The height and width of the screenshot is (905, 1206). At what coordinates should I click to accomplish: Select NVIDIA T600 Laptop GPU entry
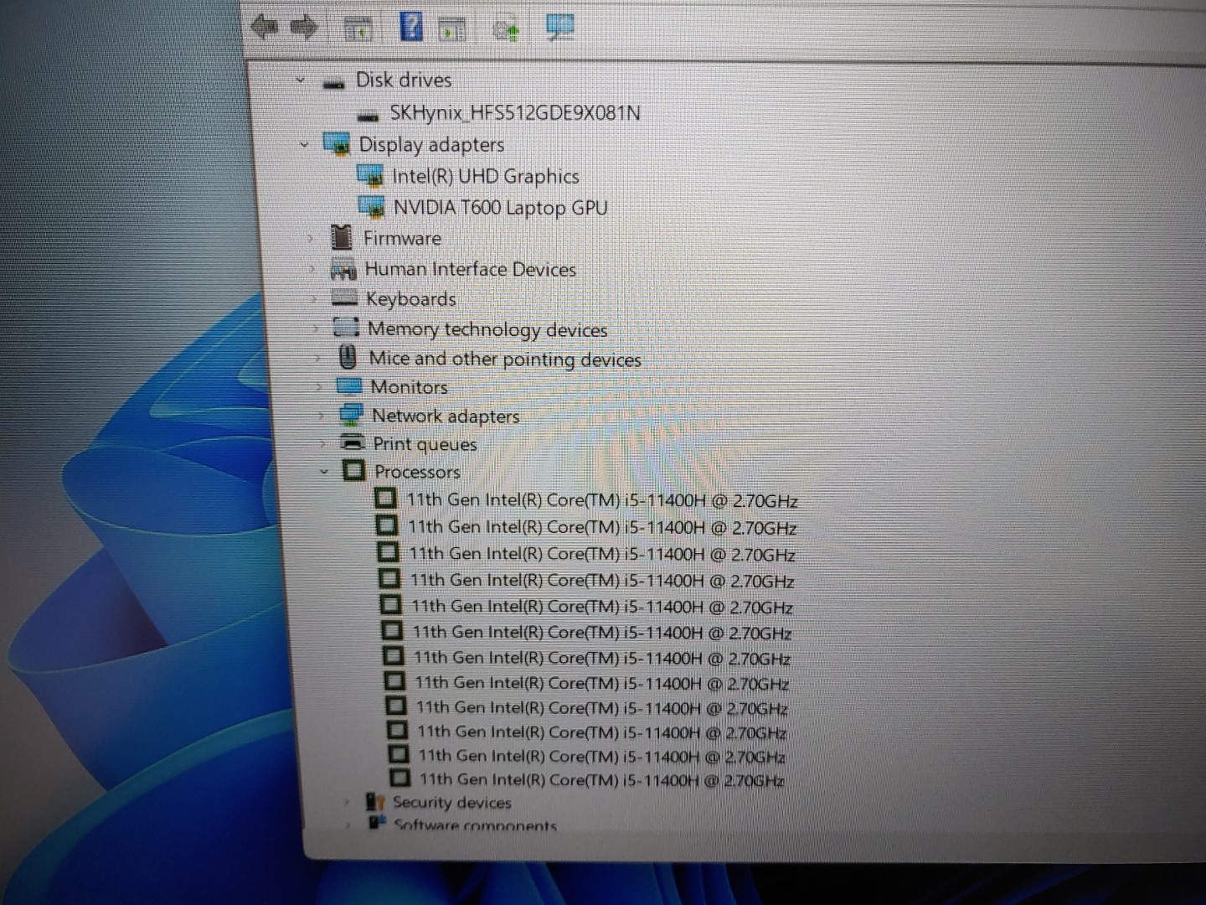click(500, 207)
